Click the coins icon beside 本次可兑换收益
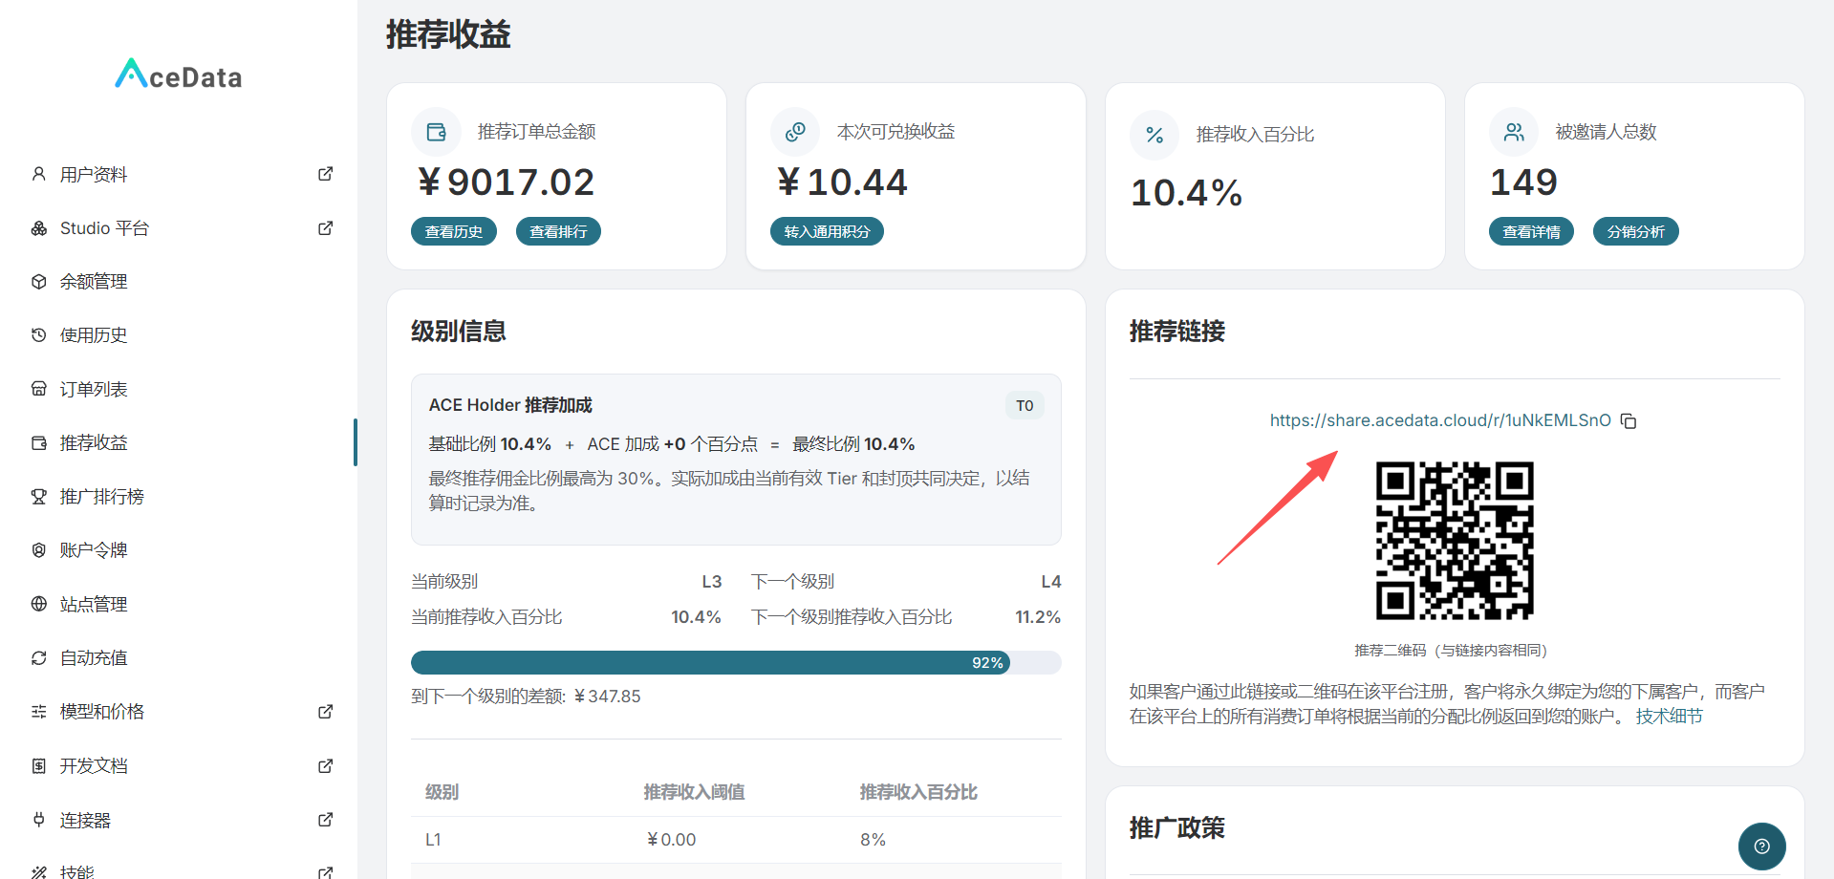Screen dimensions: 1834x879 [795, 132]
